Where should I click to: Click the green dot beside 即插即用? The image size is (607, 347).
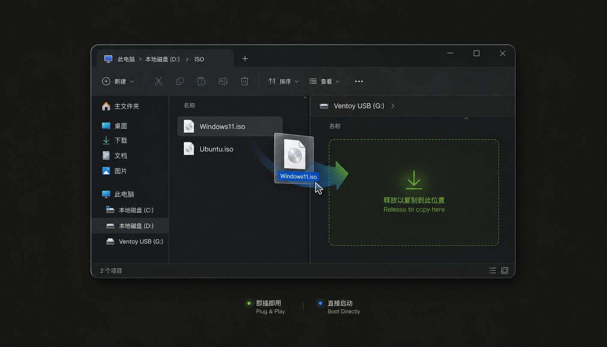[x=248, y=303]
